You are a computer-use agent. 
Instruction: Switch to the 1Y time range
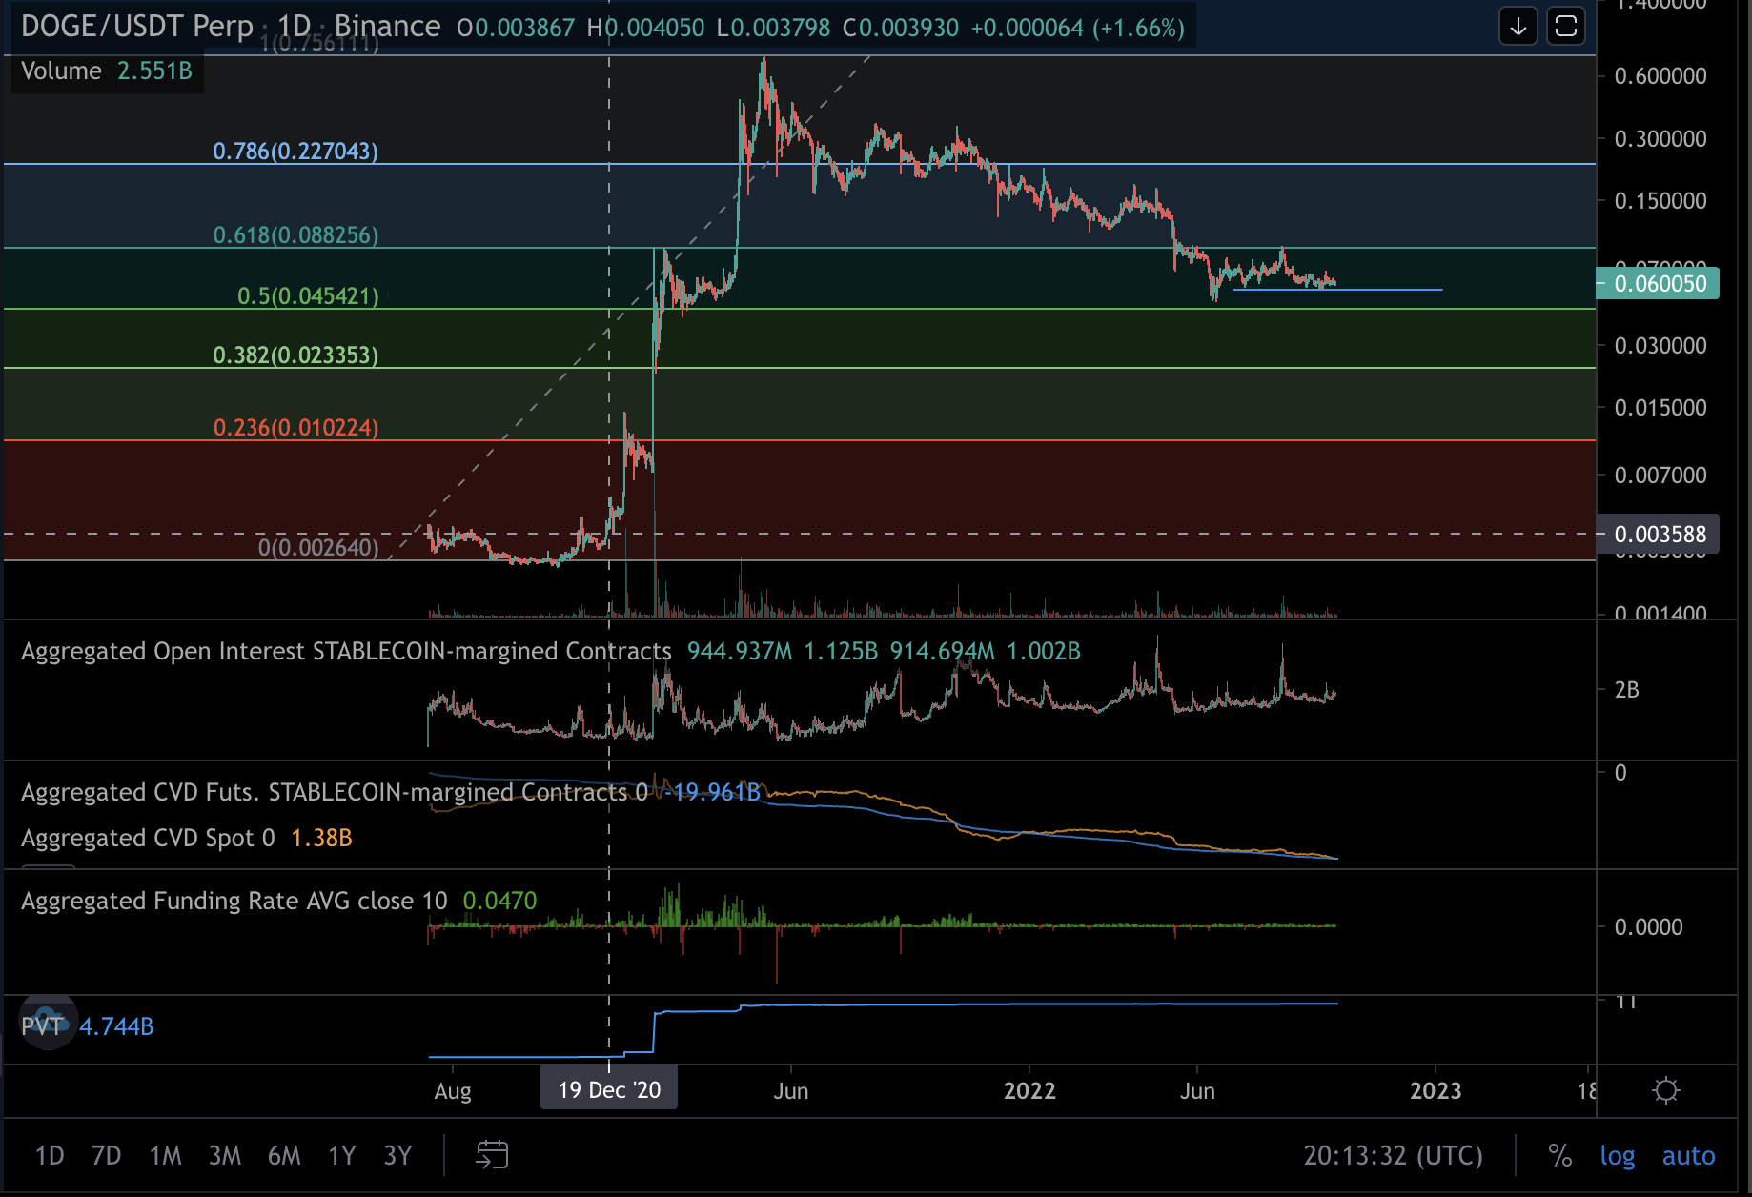tap(341, 1156)
